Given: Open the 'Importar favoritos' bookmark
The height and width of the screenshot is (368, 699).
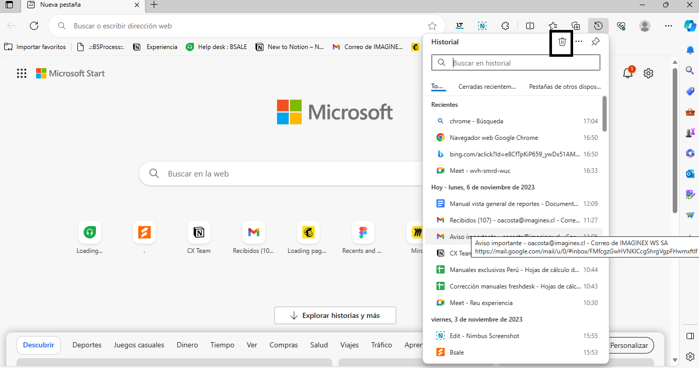Looking at the screenshot, I should pos(35,47).
